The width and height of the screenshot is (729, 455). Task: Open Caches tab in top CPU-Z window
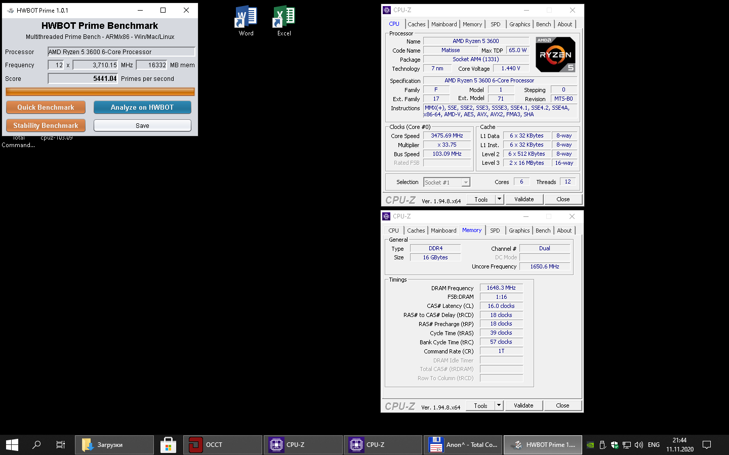click(417, 24)
